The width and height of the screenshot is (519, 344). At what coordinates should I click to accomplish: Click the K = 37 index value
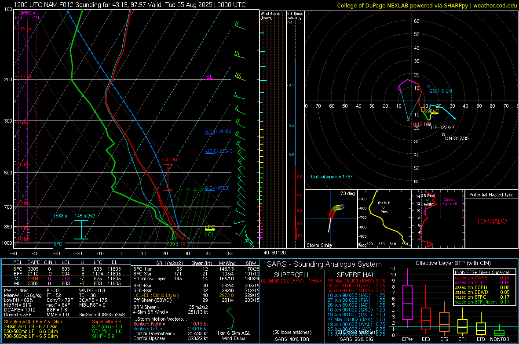(x=53, y=290)
